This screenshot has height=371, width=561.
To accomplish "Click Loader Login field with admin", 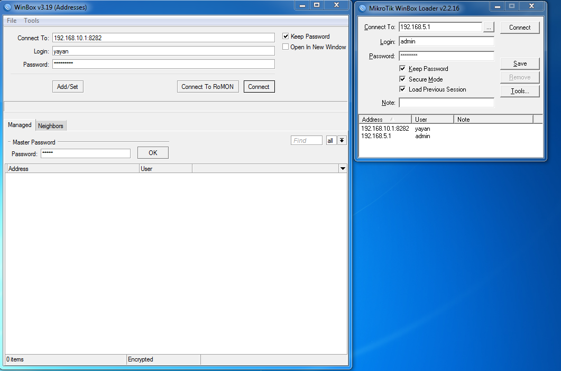I will coord(446,41).
